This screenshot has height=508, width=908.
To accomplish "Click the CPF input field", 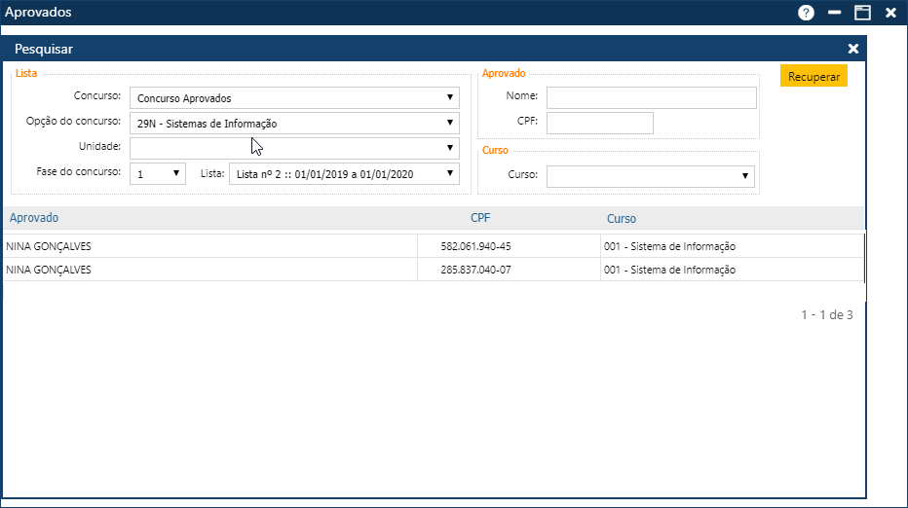I will pos(599,123).
